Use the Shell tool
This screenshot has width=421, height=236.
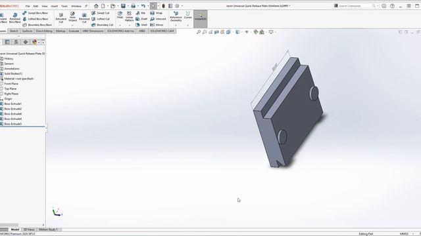tap(141, 25)
